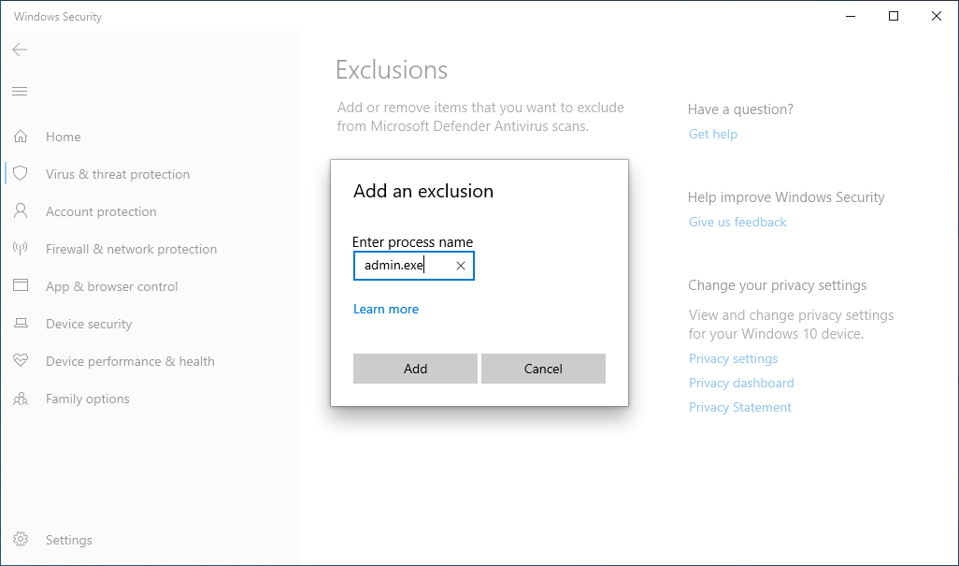The width and height of the screenshot is (959, 566).
Task: Go to Home section
Action: click(x=63, y=138)
